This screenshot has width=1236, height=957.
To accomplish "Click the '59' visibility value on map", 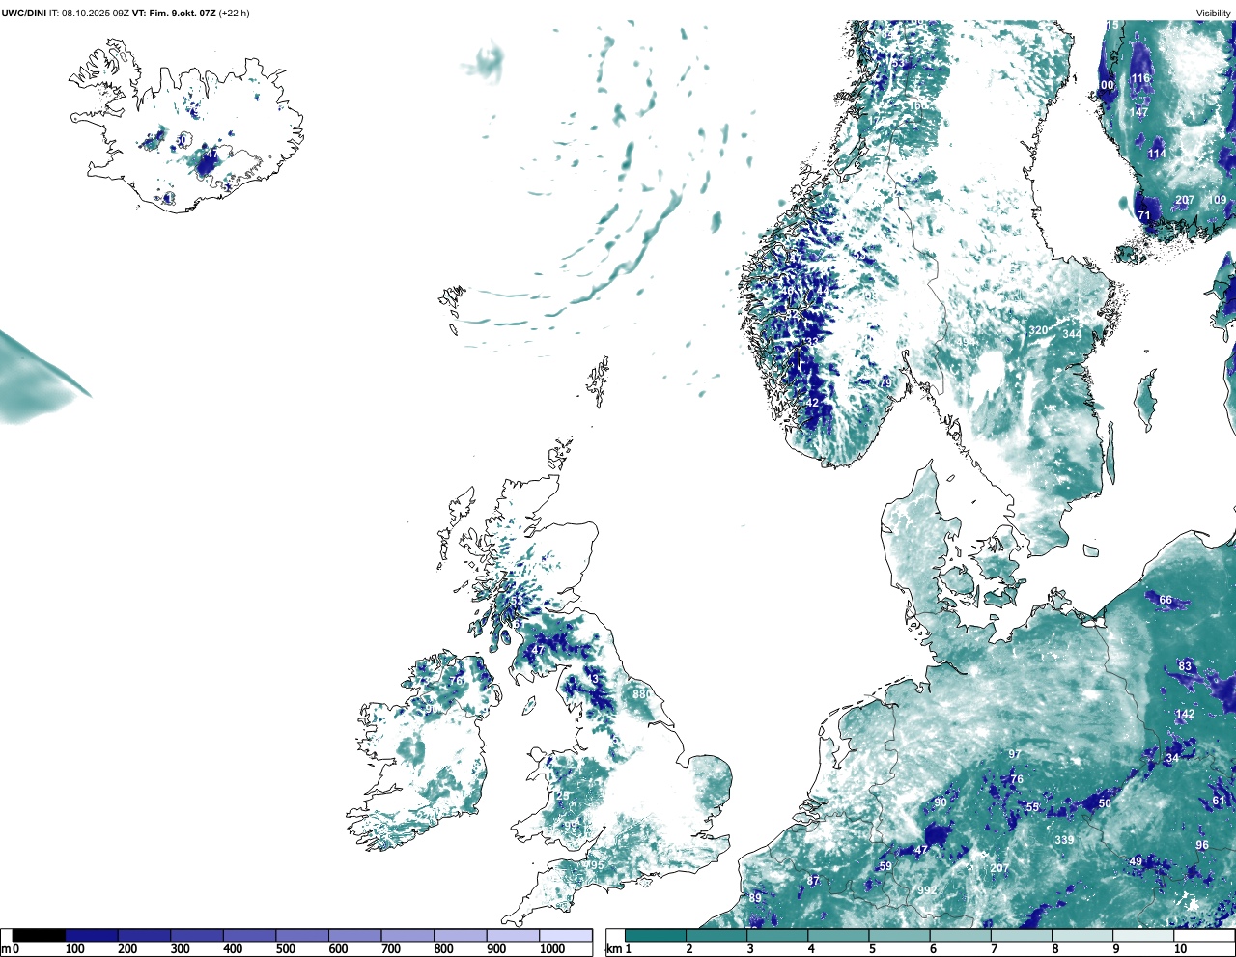I will 885,866.
